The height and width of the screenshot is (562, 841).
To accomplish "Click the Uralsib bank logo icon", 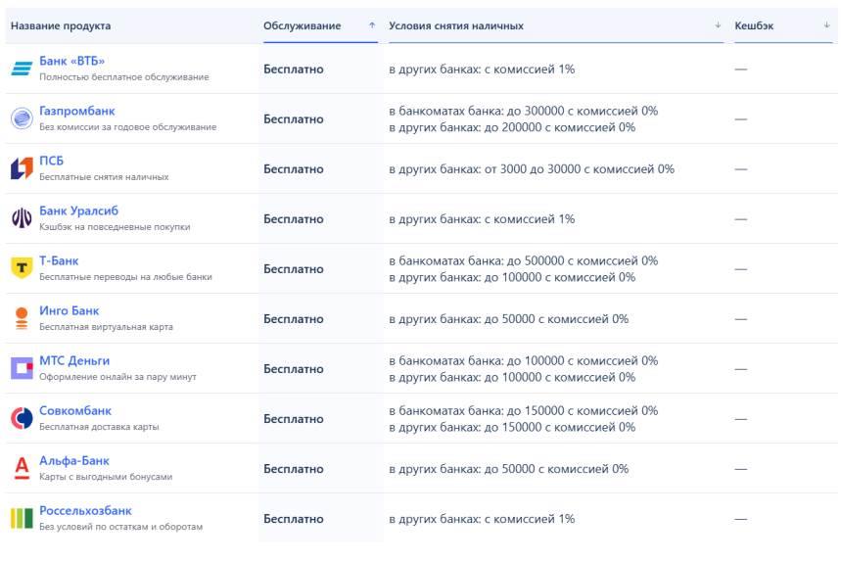I will [22, 218].
